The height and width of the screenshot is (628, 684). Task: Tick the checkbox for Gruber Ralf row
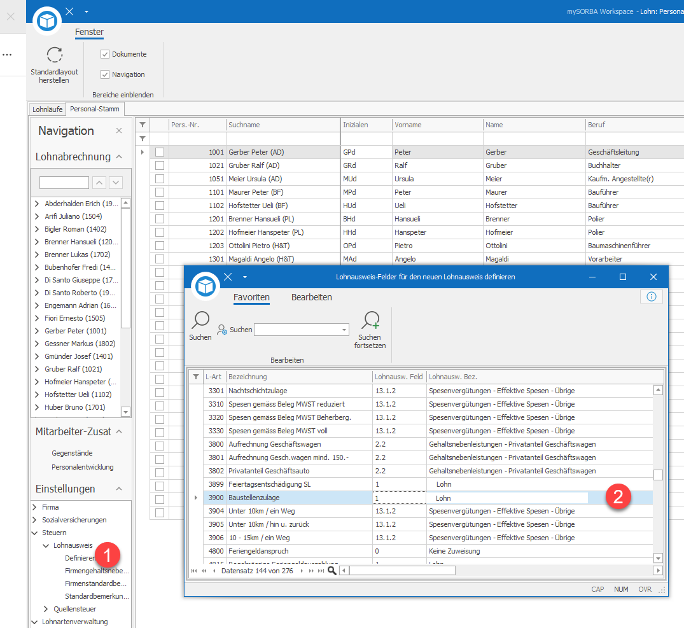160,165
